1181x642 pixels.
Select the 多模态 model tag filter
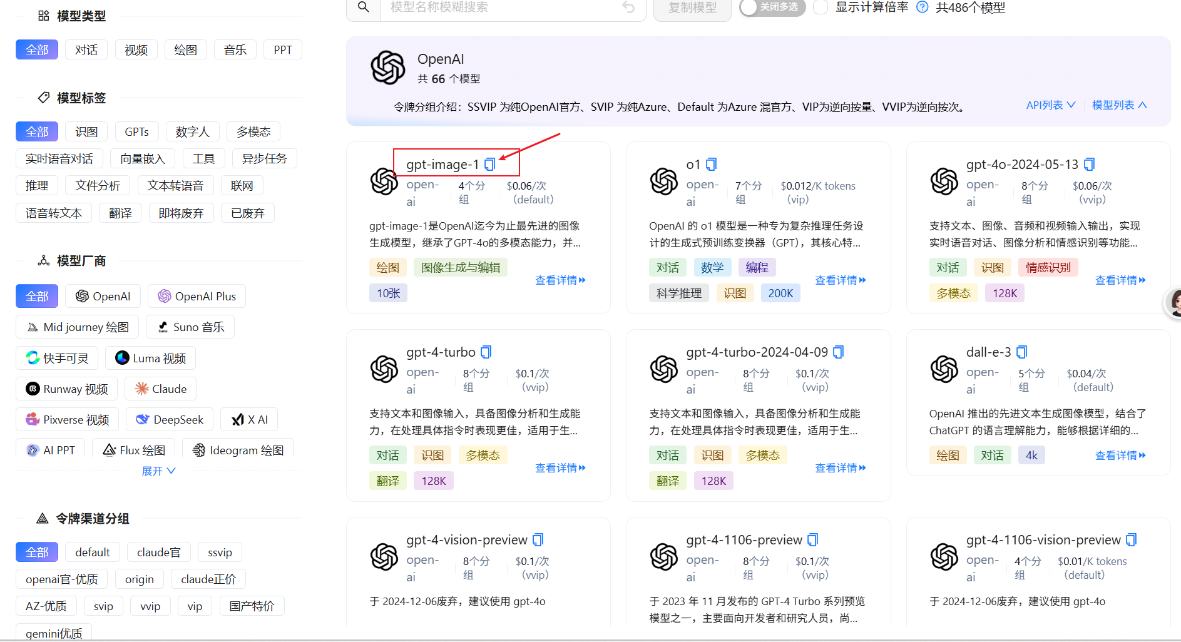point(253,132)
